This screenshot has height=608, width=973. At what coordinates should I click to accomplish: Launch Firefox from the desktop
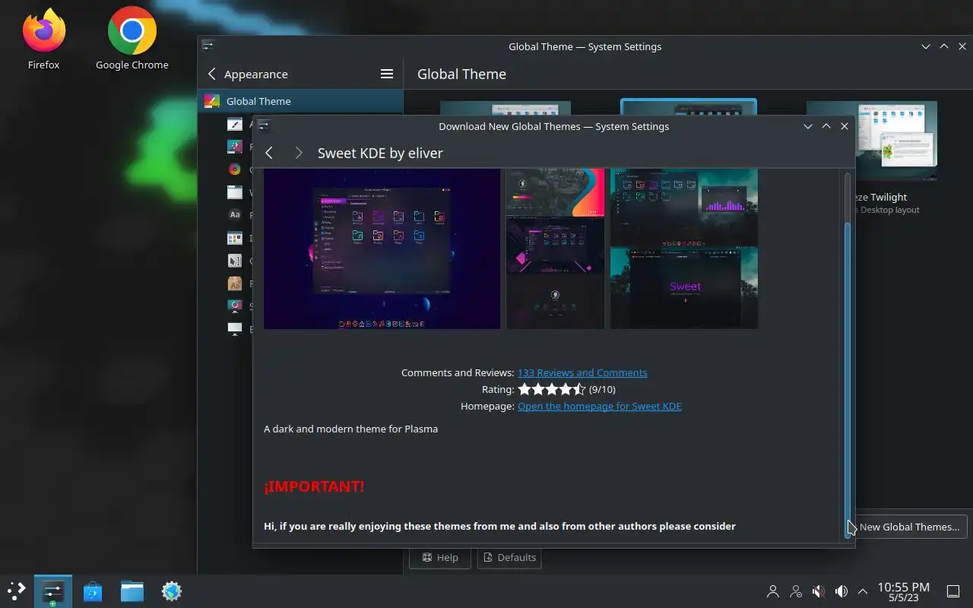(x=43, y=38)
